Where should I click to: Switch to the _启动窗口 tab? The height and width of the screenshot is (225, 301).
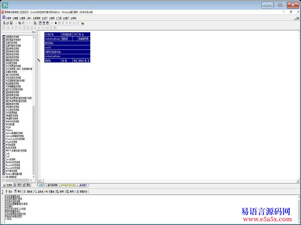83,185
